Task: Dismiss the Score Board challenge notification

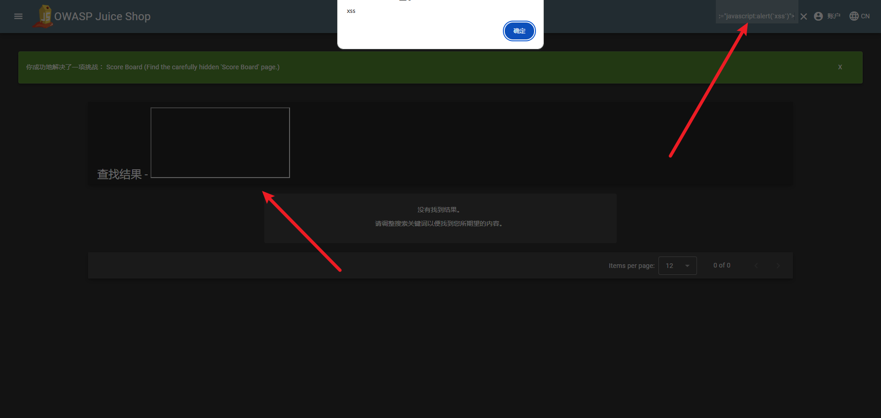Action: coord(840,67)
